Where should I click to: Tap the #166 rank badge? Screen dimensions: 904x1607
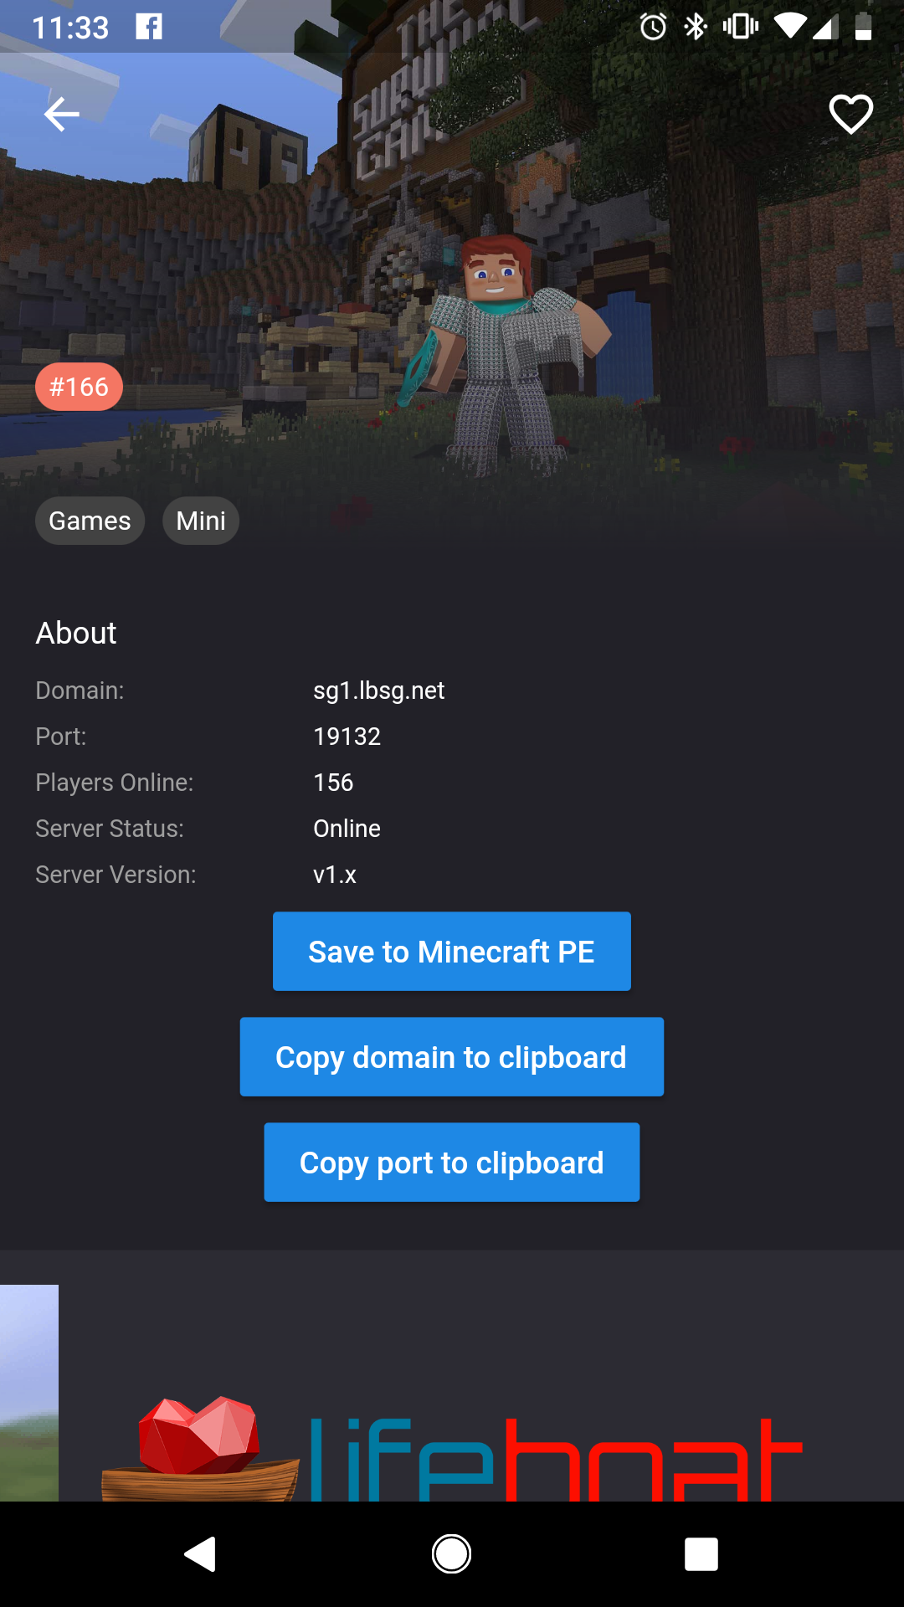(x=79, y=387)
